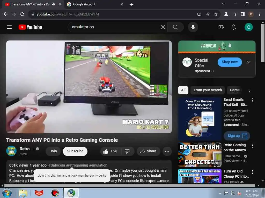Open options for Retro Gaming on Amazon video
Screen dimensions: 265x198
click(x=253, y=146)
